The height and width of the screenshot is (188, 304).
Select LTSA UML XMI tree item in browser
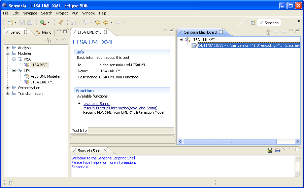click(x=42, y=82)
